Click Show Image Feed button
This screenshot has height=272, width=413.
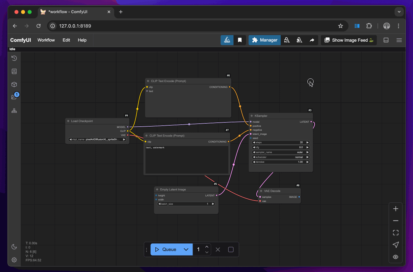349,40
